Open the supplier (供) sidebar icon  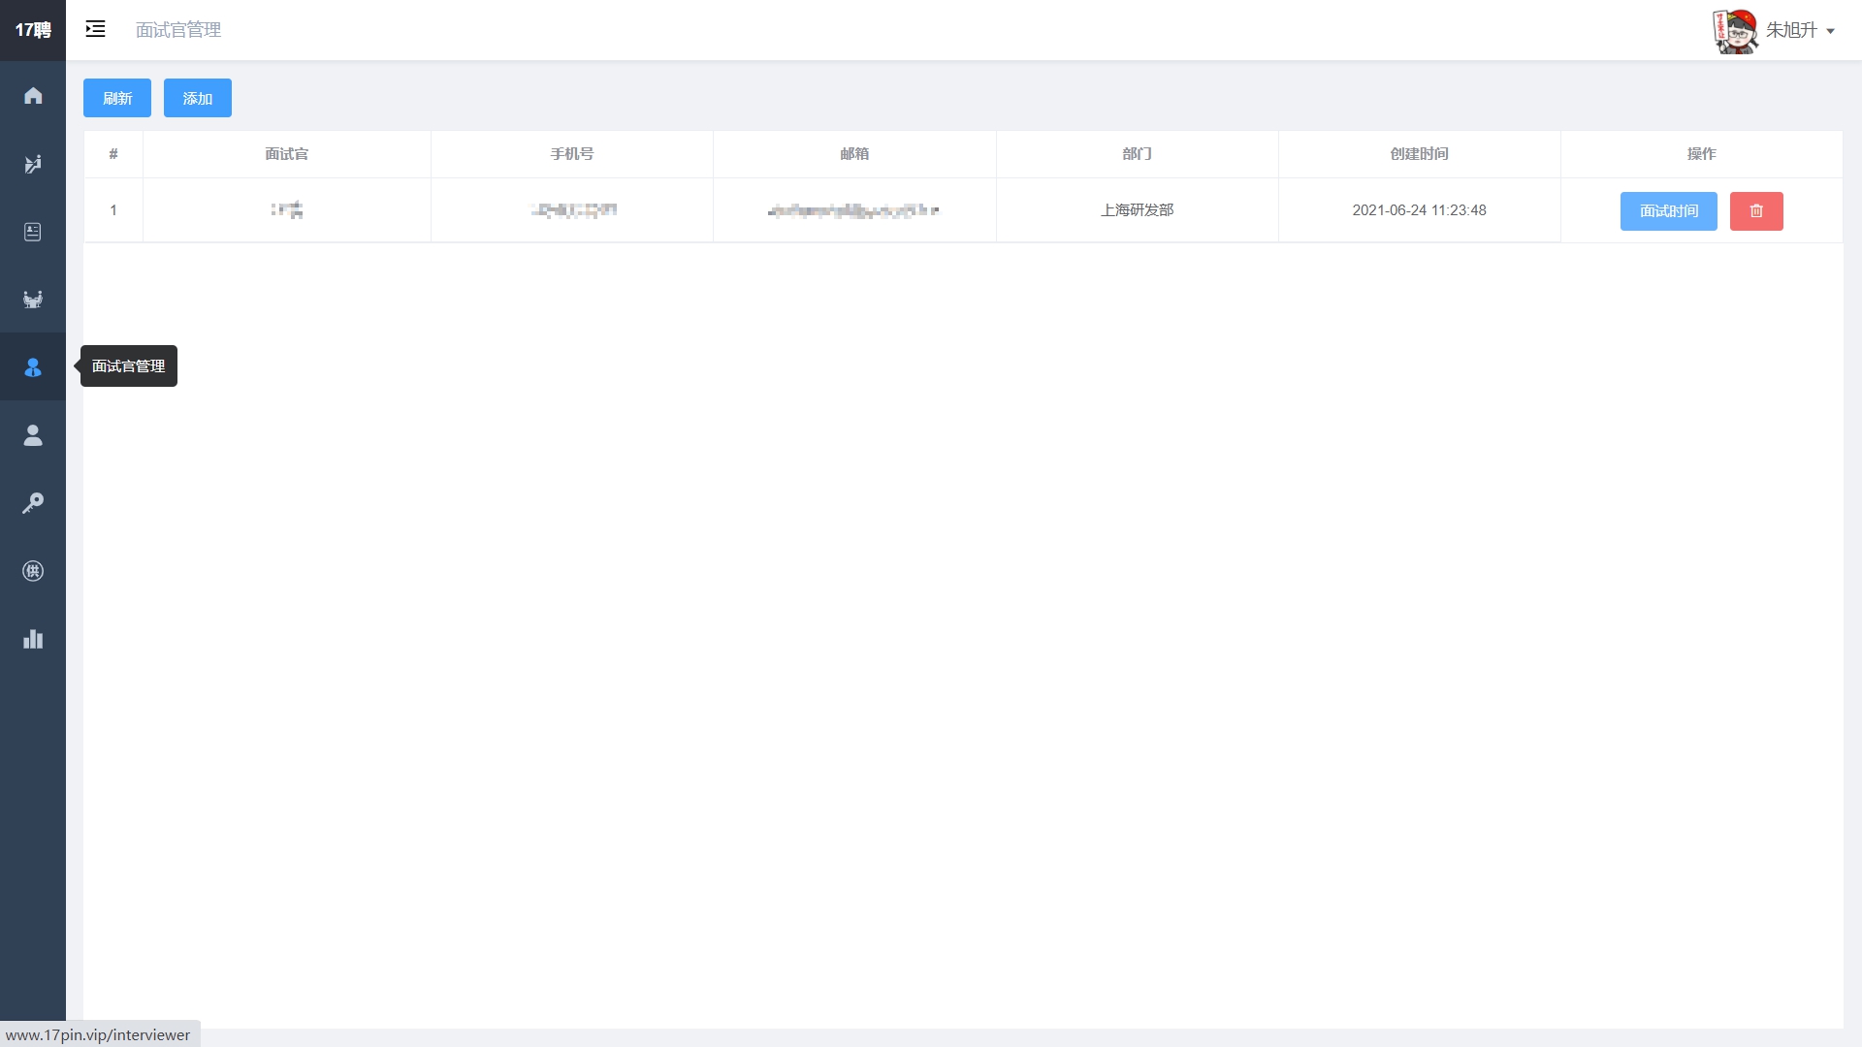pyautogui.click(x=33, y=570)
